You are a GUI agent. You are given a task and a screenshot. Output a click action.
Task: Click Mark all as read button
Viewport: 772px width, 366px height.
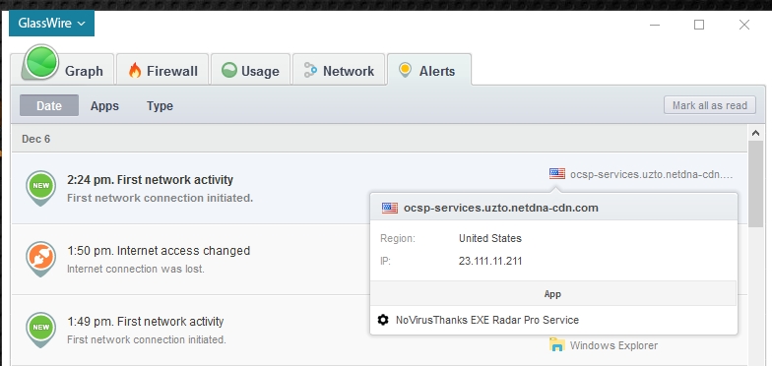point(709,105)
